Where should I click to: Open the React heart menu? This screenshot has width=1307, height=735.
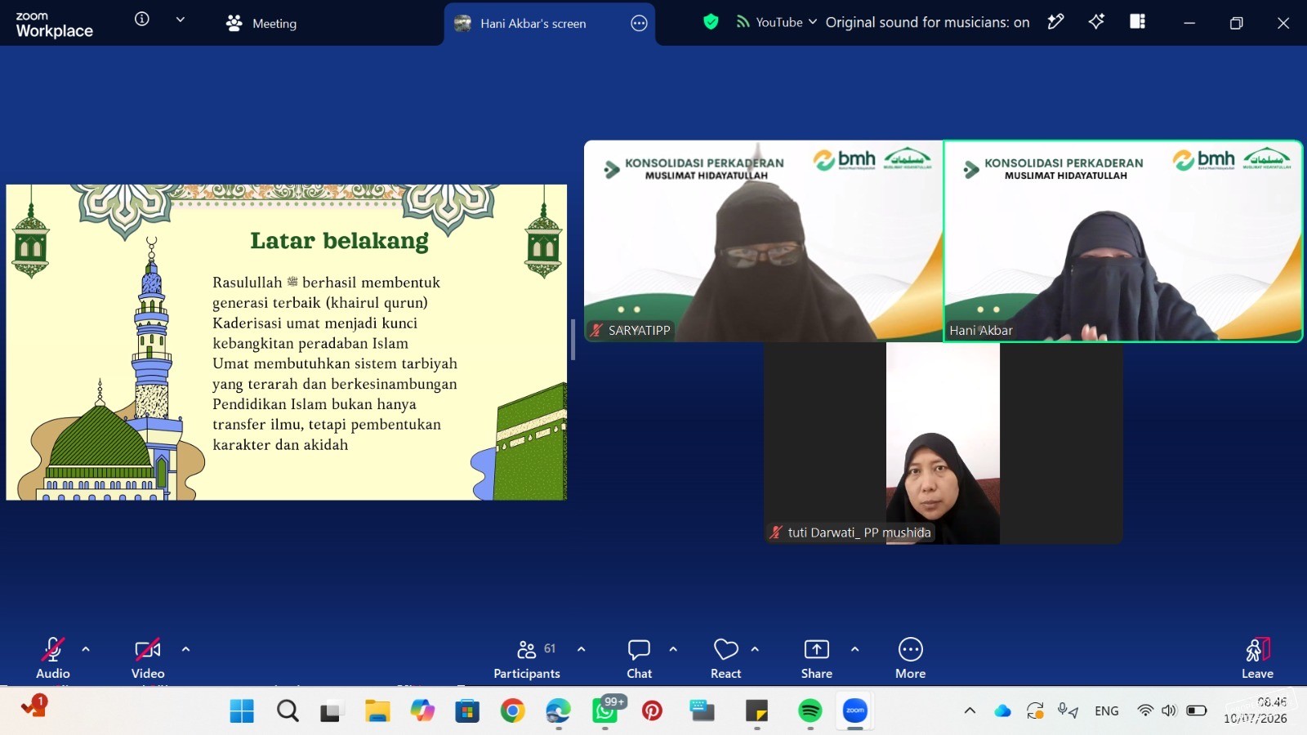(x=725, y=658)
